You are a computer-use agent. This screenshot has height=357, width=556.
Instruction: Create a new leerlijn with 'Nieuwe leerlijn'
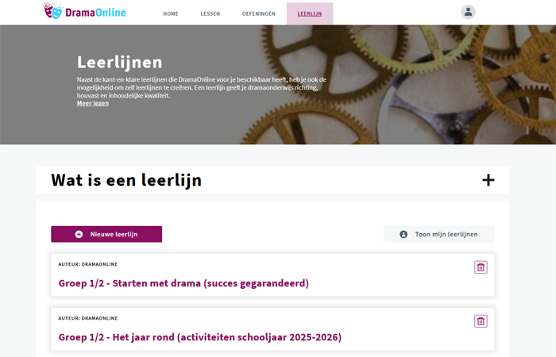(106, 234)
